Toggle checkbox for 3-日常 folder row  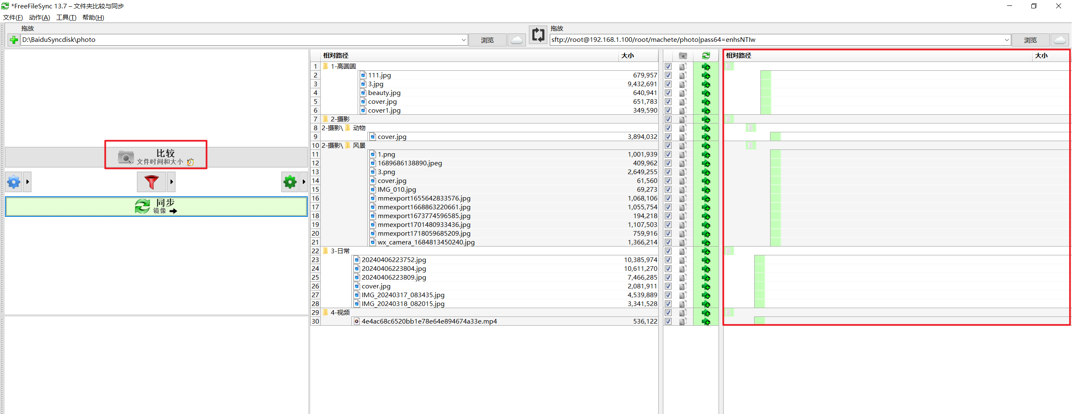tap(668, 251)
